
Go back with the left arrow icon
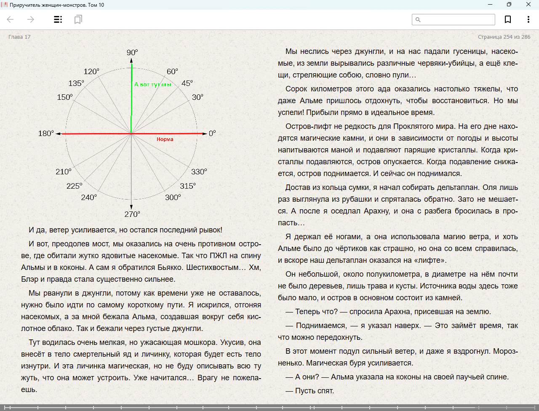(11, 19)
